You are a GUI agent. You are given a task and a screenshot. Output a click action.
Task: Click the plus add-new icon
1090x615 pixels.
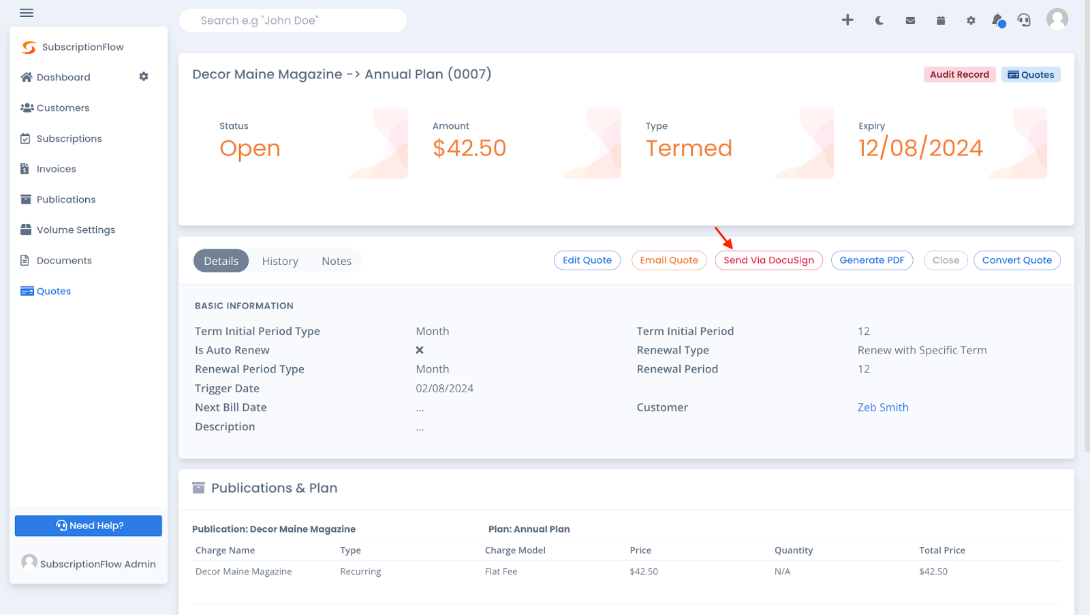tap(847, 20)
